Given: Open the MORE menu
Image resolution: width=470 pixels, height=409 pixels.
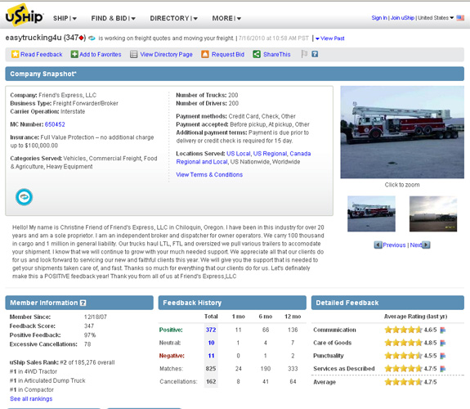Looking at the screenshot, I should (226, 18).
